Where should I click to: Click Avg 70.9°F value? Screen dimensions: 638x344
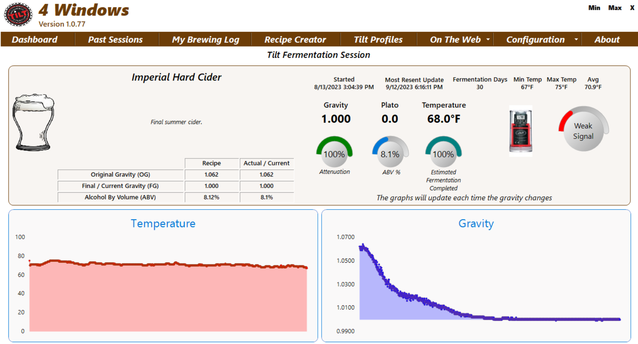coord(593,87)
